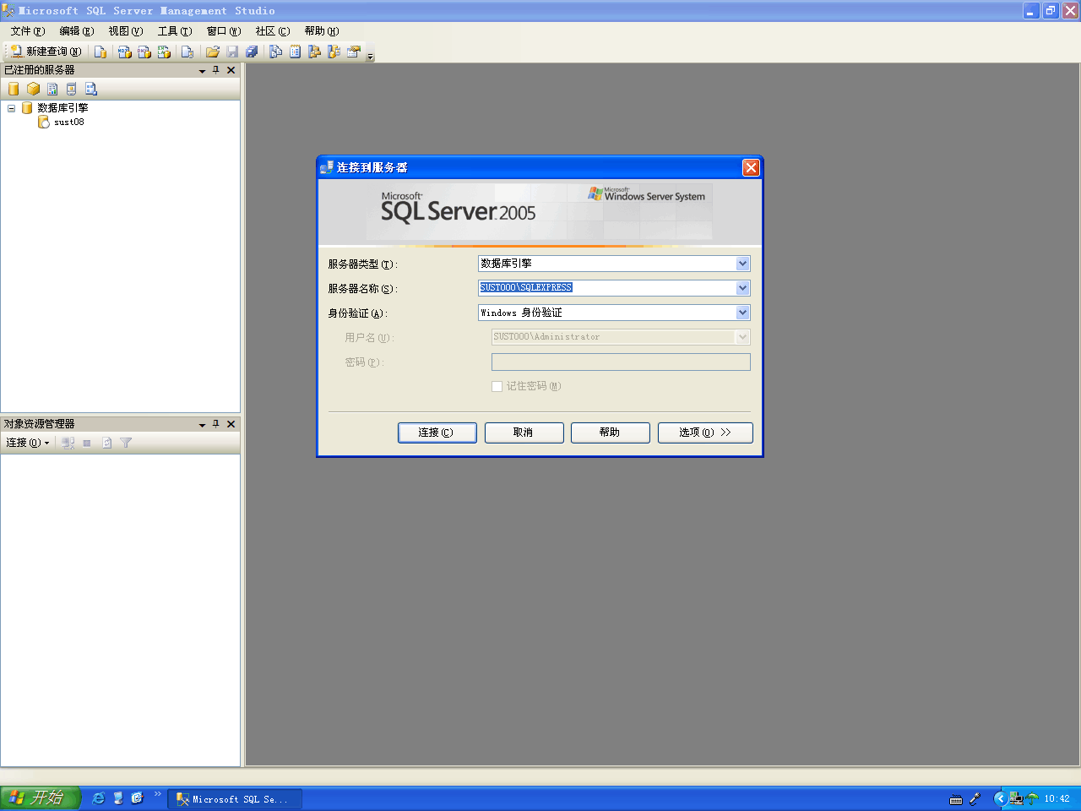The width and height of the screenshot is (1081, 811).
Task: Open the Template Explorer toolbar icon
Action: pyautogui.click(x=334, y=52)
